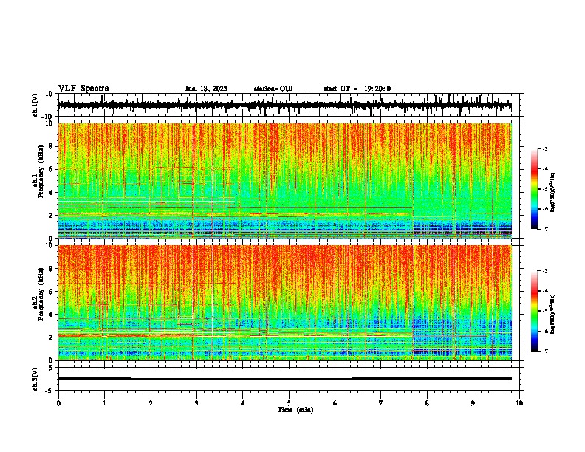This screenshot has width=585, height=452.
Task: Click time axis tick label "1"
Action: tap(104, 403)
